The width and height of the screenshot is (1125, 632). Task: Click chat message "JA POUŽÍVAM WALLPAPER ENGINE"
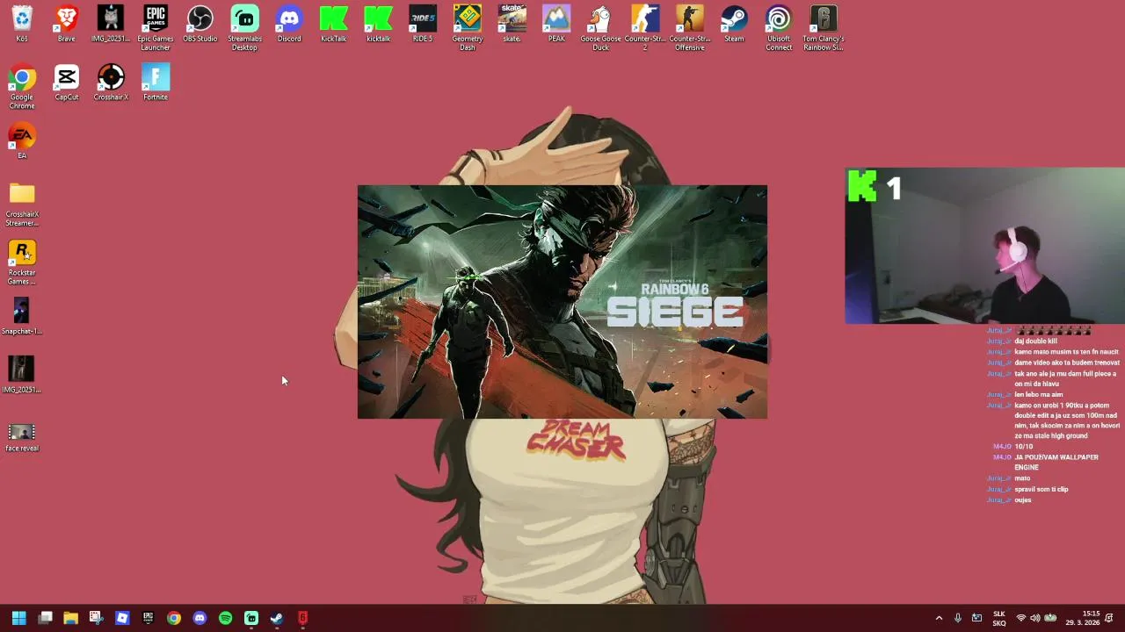tap(1056, 463)
